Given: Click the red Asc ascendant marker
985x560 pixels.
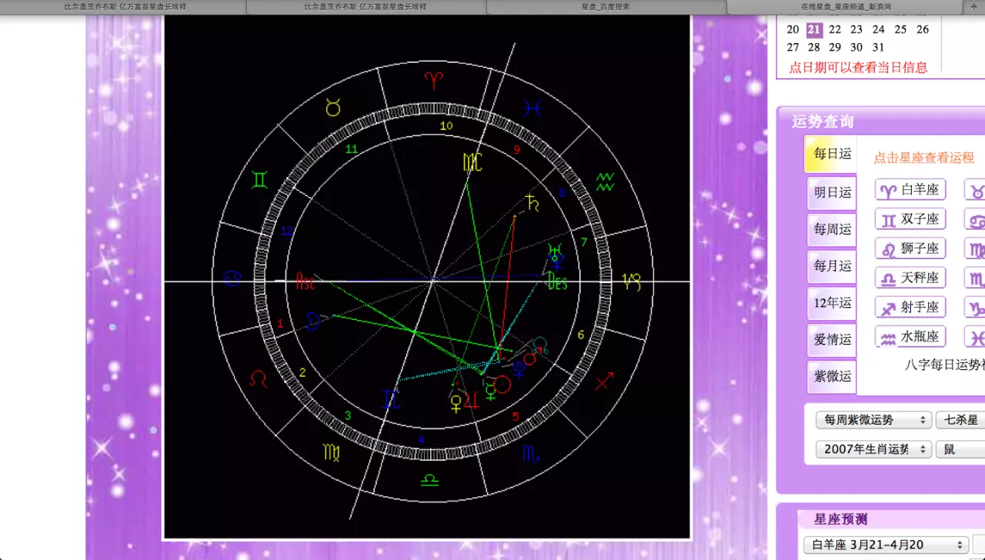Looking at the screenshot, I should click(x=306, y=281).
